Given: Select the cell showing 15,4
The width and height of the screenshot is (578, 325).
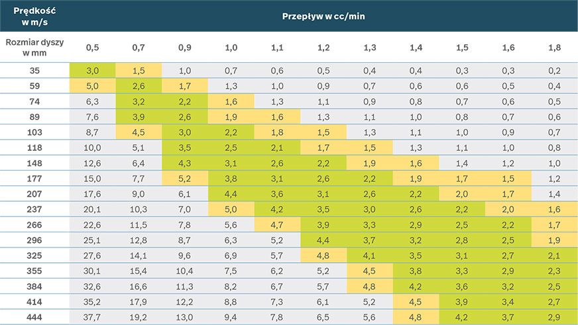Looking at the screenshot, I should point(139,271).
